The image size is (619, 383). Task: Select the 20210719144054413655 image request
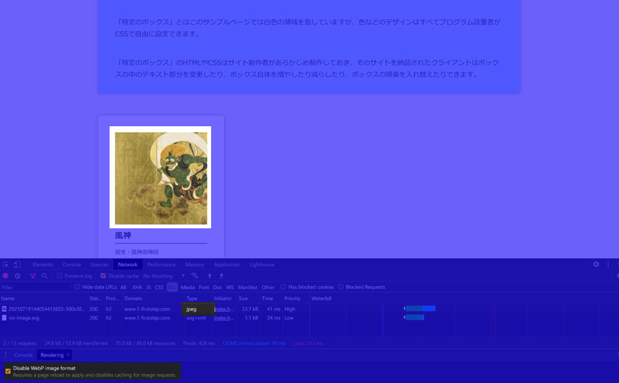click(x=309, y=309)
